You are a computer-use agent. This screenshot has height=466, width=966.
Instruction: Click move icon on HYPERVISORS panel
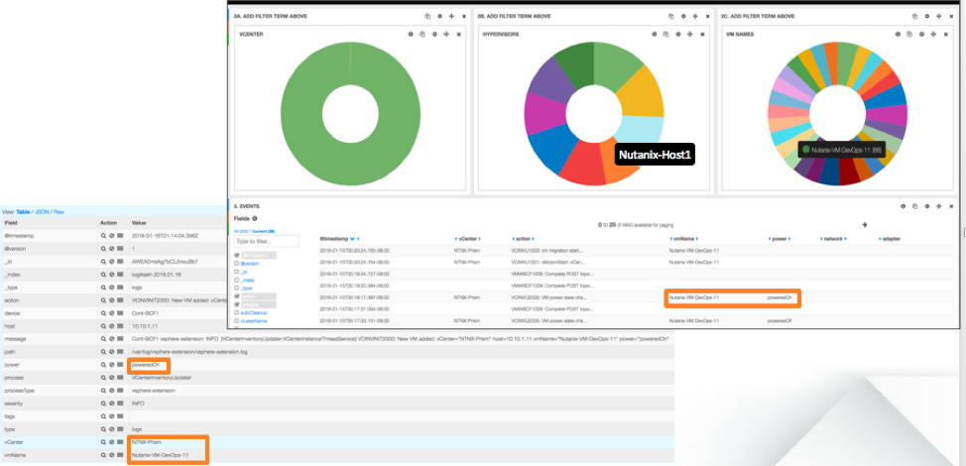point(689,35)
